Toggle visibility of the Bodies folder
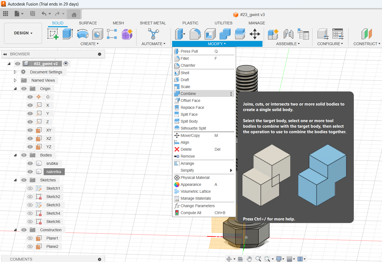The height and width of the screenshot is (262, 382). (x=24, y=155)
